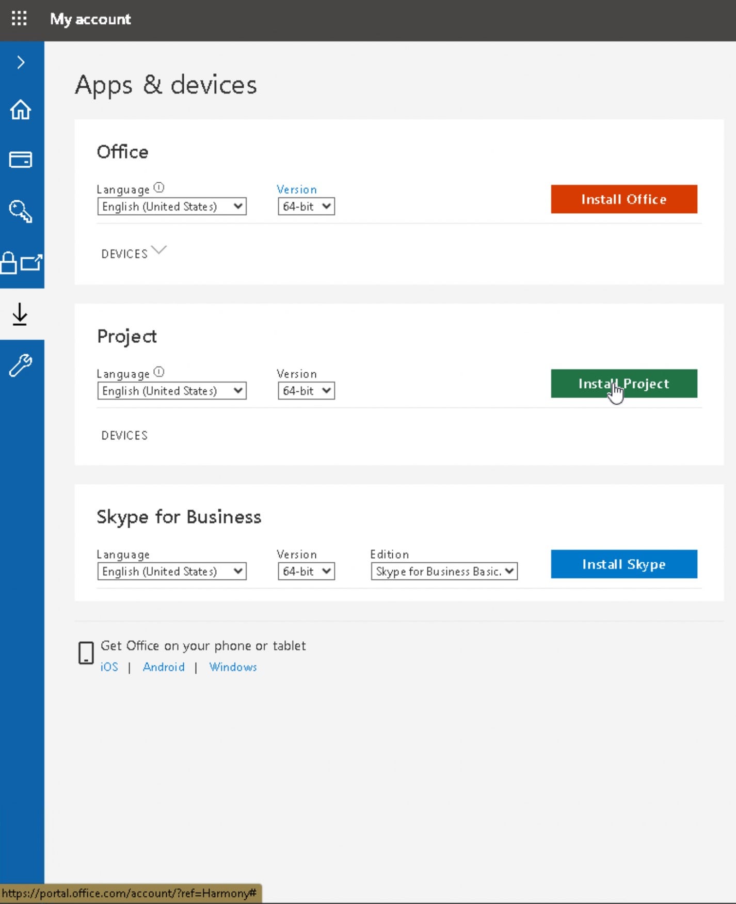The height and width of the screenshot is (904, 736).
Task: Open the iOS link
Action: (x=109, y=667)
